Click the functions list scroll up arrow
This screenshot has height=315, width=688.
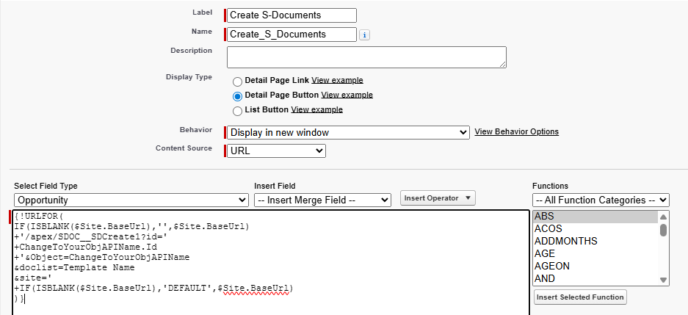[x=663, y=217]
